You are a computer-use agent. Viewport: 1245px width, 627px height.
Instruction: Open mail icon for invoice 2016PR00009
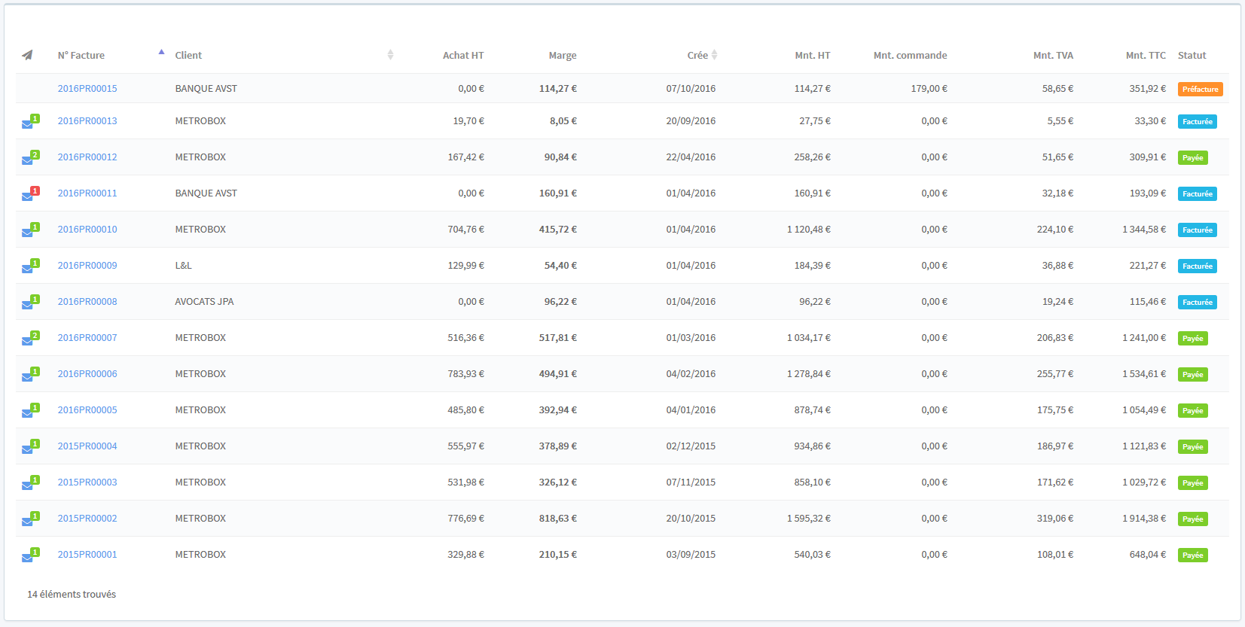[30, 266]
